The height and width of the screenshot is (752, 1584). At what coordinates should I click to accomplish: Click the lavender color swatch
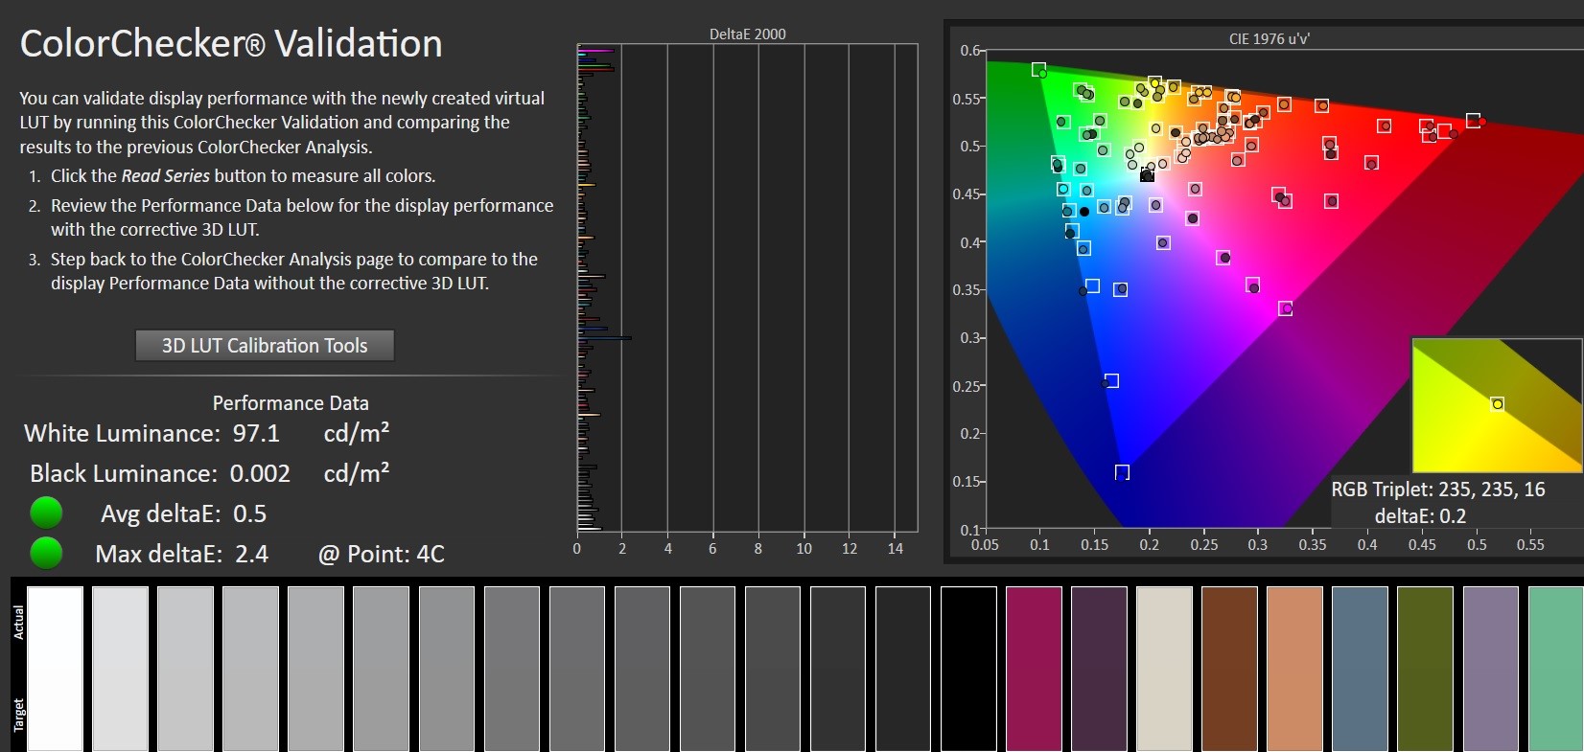1490,669
